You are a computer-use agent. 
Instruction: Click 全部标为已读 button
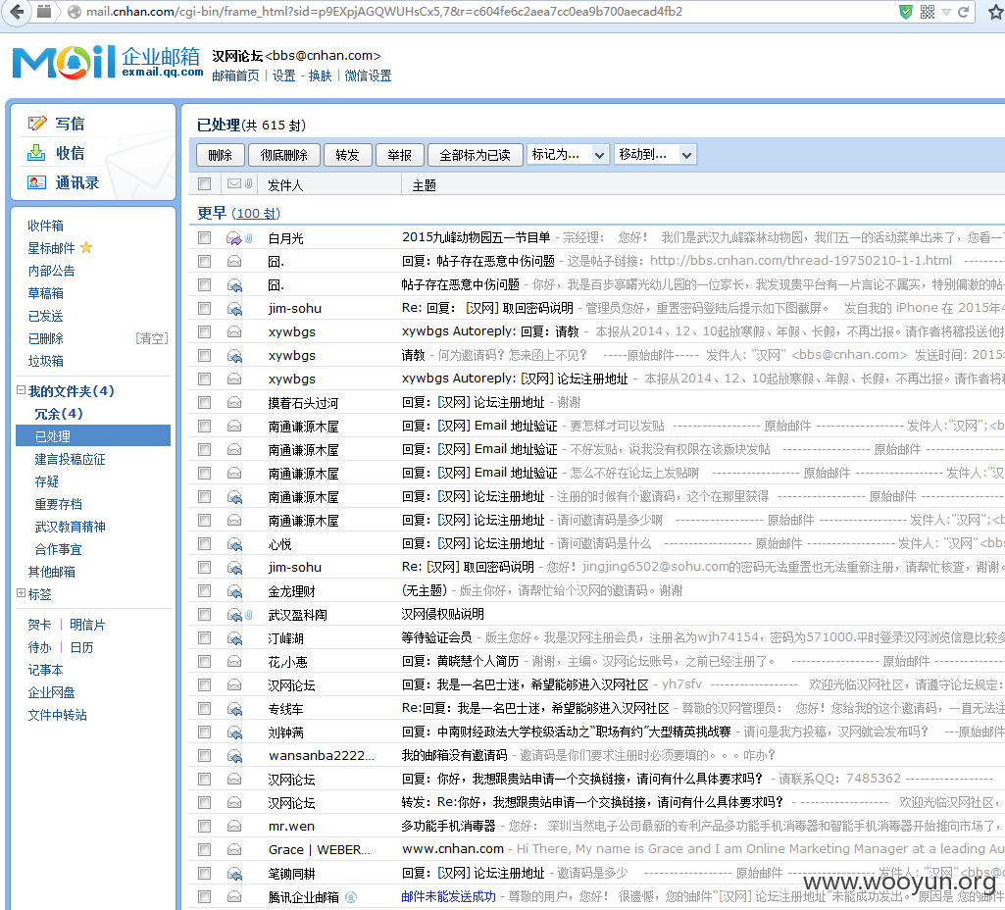pos(475,155)
